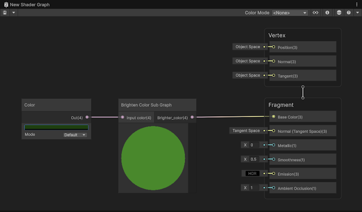
Task: Select the Brighten Color Sub Graph node title
Action: click(146, 105)
